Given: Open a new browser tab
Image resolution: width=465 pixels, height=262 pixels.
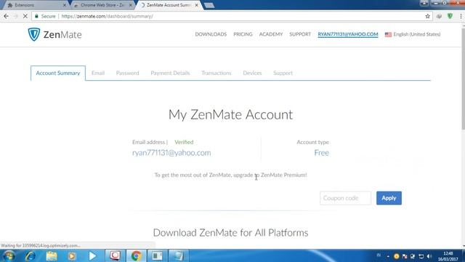Looking at the screenshot, I should (x=209, y=5).
